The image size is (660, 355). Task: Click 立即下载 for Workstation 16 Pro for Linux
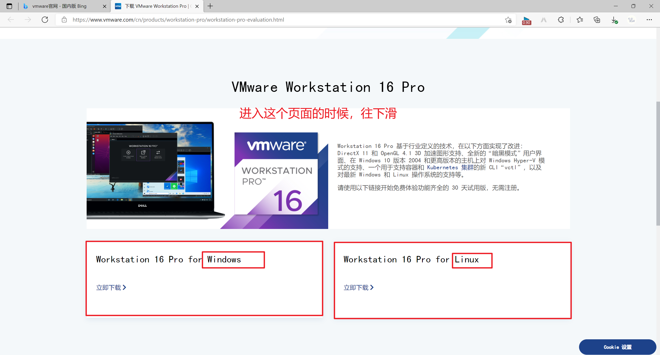pos(359,287)
